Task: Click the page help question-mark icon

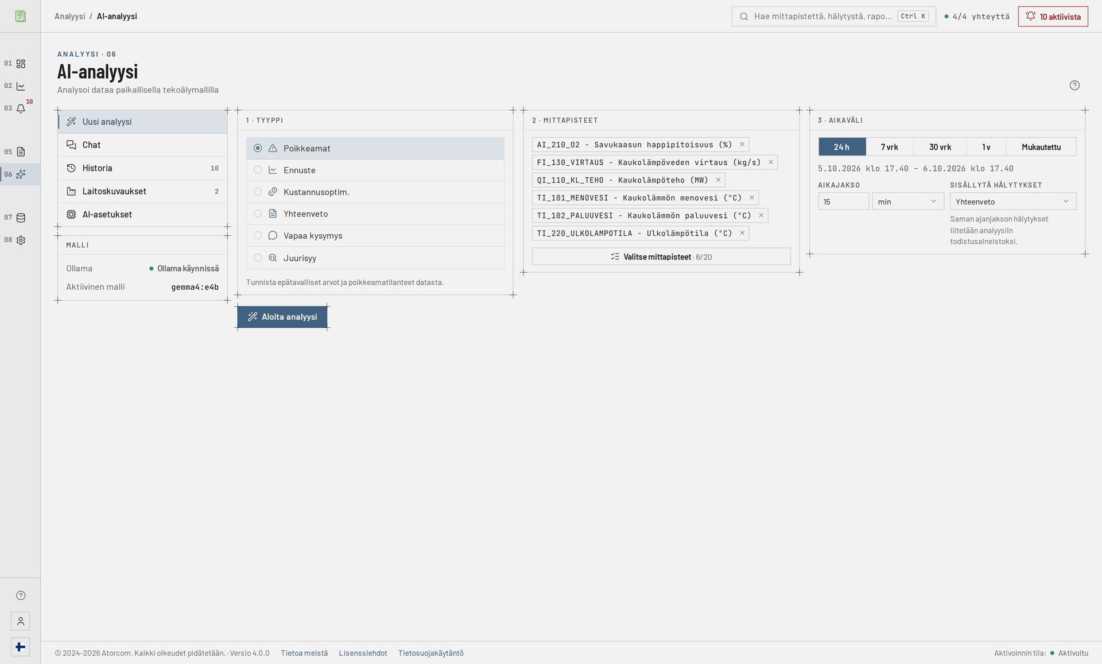Action: pyautogui.click(x=1074, y=86)
